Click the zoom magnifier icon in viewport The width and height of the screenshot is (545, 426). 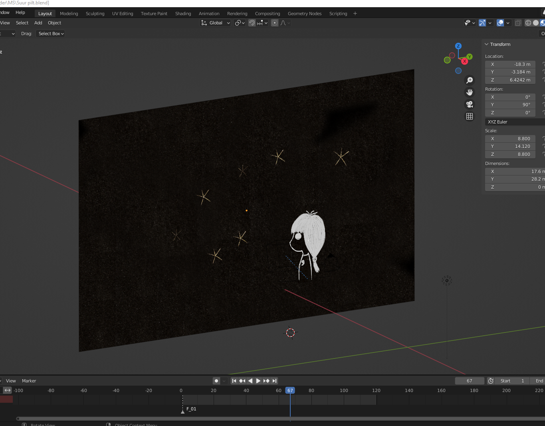click(470, 80)
